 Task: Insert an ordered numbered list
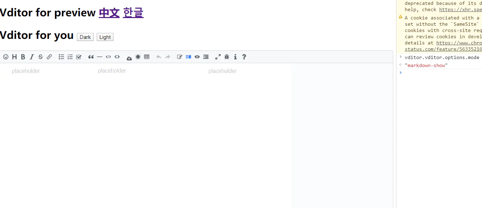point(70,57)
